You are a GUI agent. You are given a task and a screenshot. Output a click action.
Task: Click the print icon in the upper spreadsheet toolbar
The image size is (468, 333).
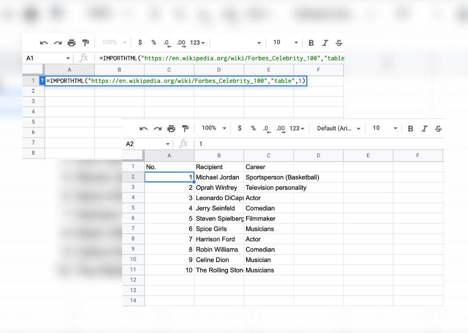[71, 43]
